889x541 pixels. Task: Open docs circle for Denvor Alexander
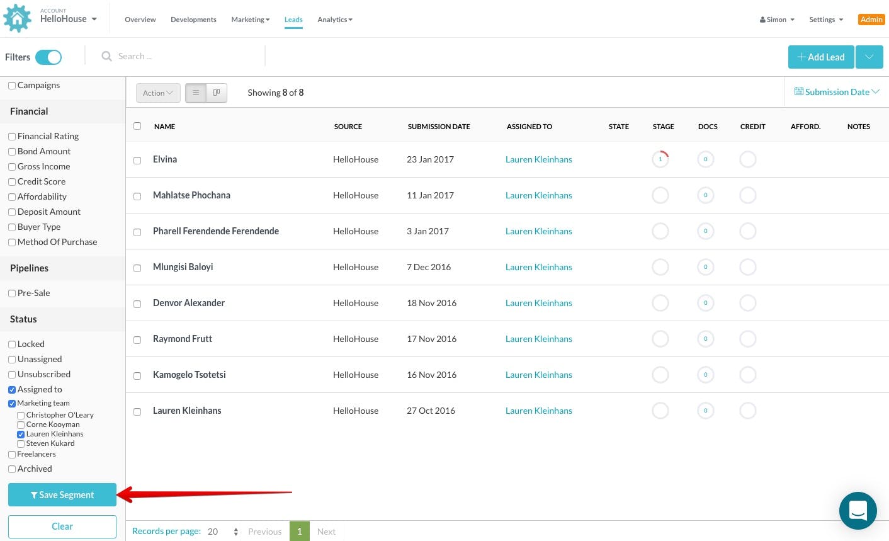[705, 303]
